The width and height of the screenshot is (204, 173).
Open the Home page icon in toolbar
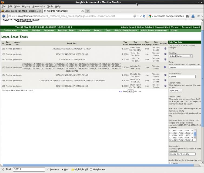click(193, 16)
